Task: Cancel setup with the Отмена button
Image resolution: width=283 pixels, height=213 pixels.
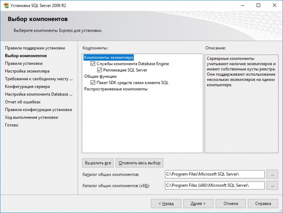Action: pos(231,204)
